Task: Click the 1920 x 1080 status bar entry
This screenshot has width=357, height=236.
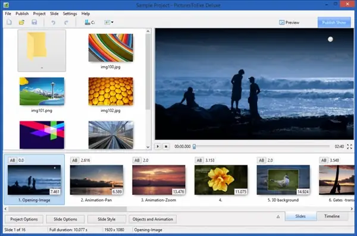Action: point(114,229)
